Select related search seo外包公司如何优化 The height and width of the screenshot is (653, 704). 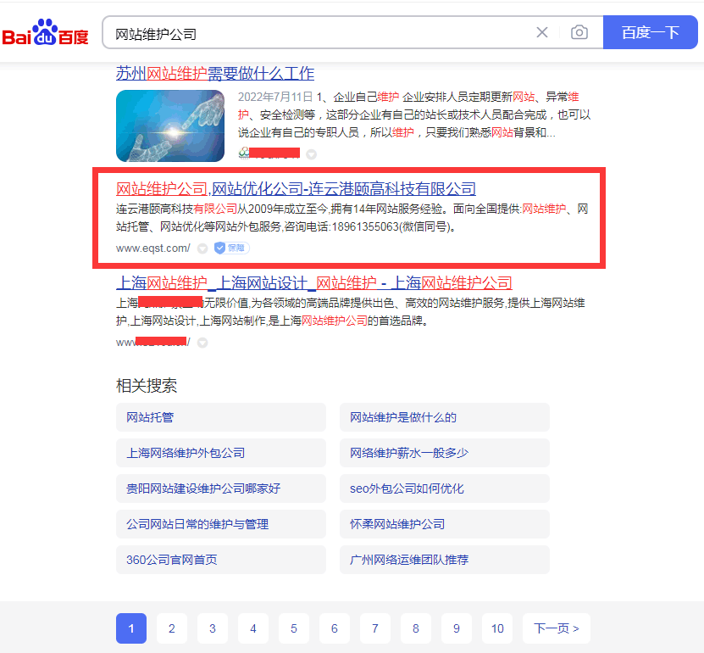(445, 488)
